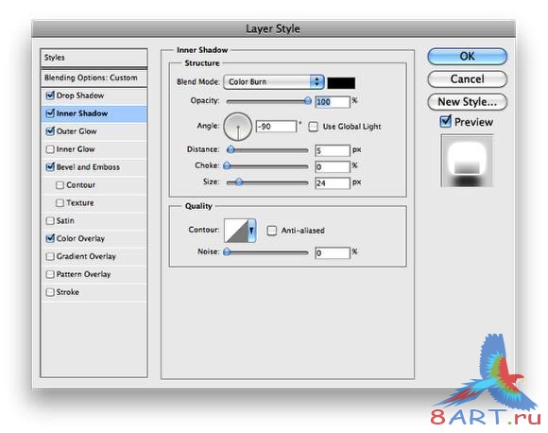548x433 pixels.
Task: Open the contour picker arrow
Action: point(251,231)
